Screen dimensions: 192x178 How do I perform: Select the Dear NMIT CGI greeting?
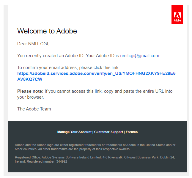33,44
